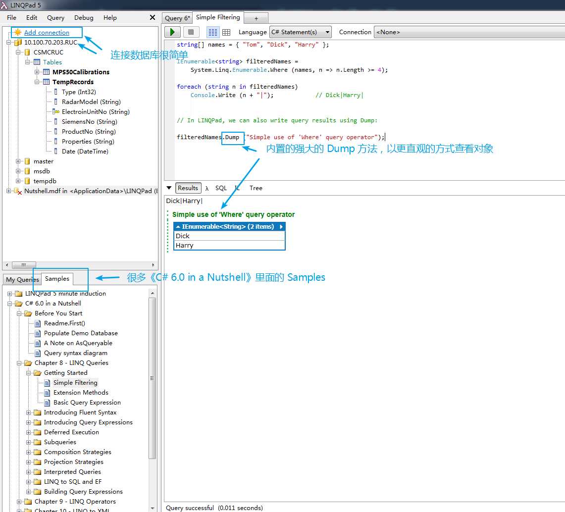Click the document icon of Query syntax diagram
Viewport: 565px width, 512px height.
pos(38,353)
